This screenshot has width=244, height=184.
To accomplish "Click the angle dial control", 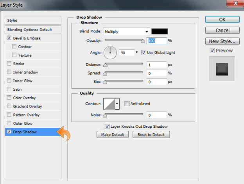I will click(110, 52).
